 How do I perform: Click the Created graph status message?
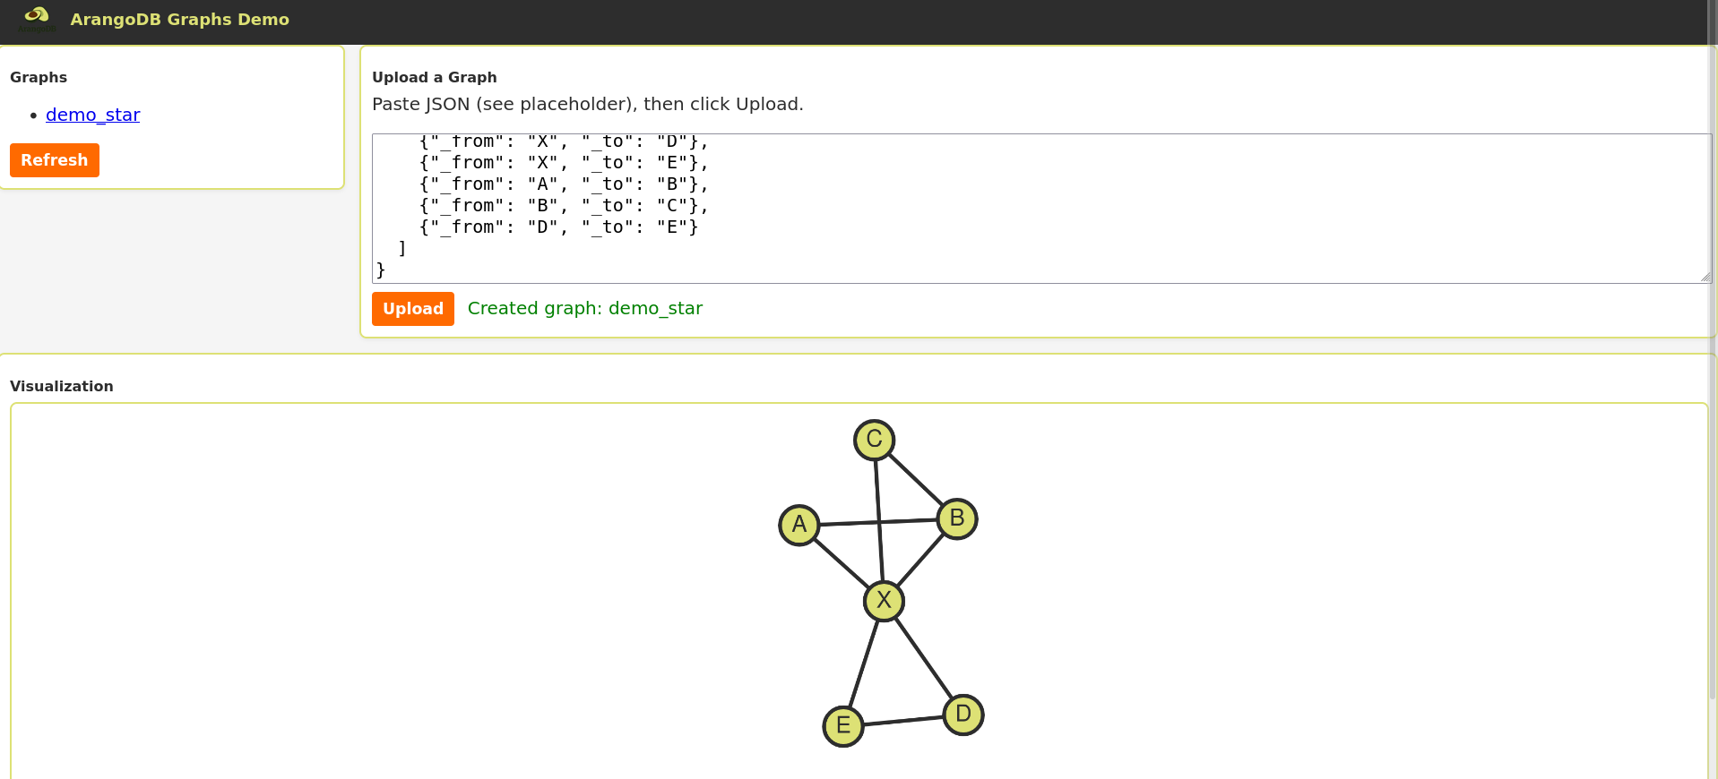click(x=584, y=309)
